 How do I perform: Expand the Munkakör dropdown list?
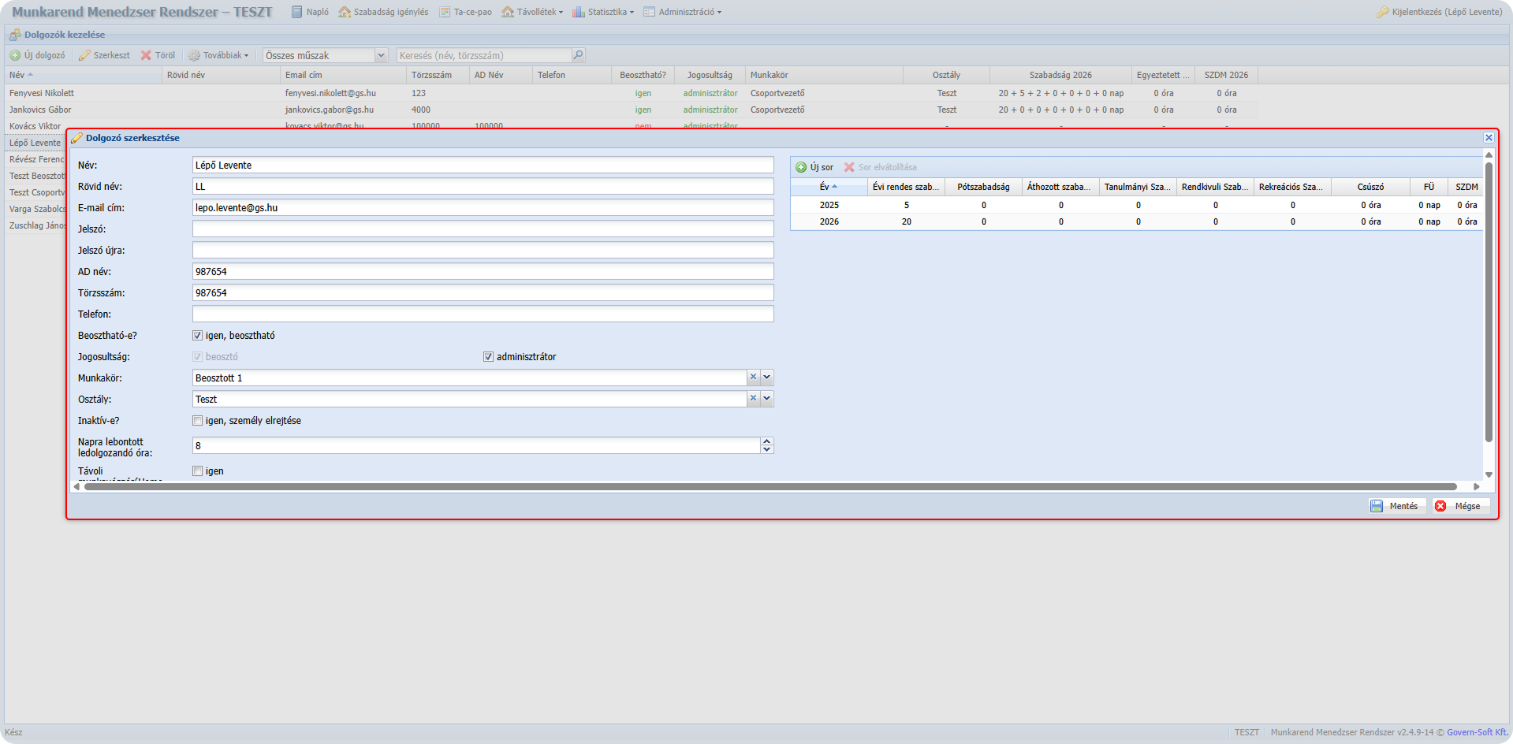coord(766,378)
